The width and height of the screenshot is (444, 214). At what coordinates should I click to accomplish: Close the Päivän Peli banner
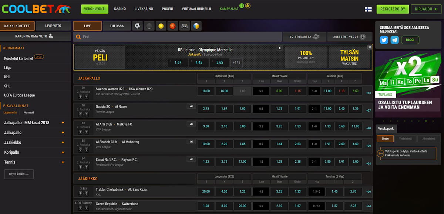[x=370, y=47]
